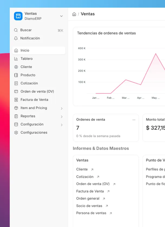Screen dimensions: 165x227
Task: Click the Configuración database icon
Action: [16, 124]
